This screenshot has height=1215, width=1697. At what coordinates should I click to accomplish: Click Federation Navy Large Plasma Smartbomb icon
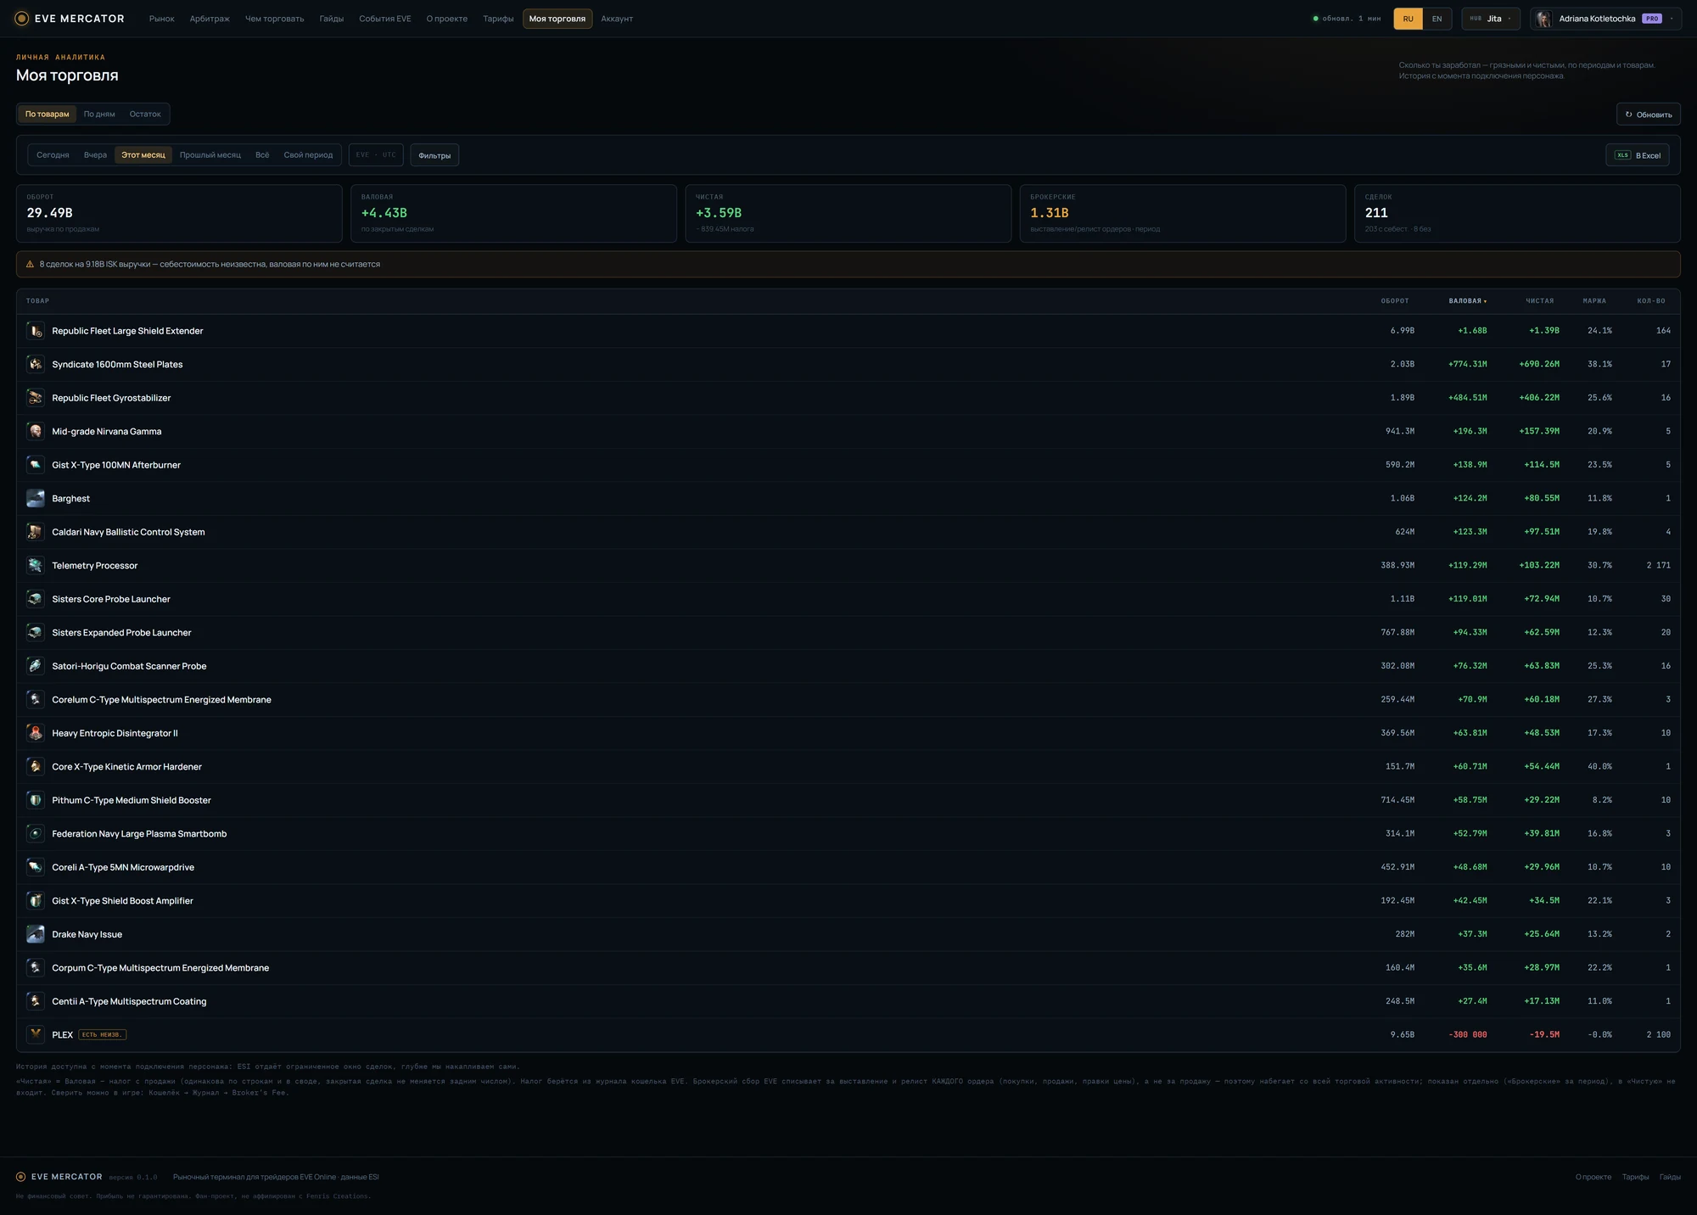[35, 833]
